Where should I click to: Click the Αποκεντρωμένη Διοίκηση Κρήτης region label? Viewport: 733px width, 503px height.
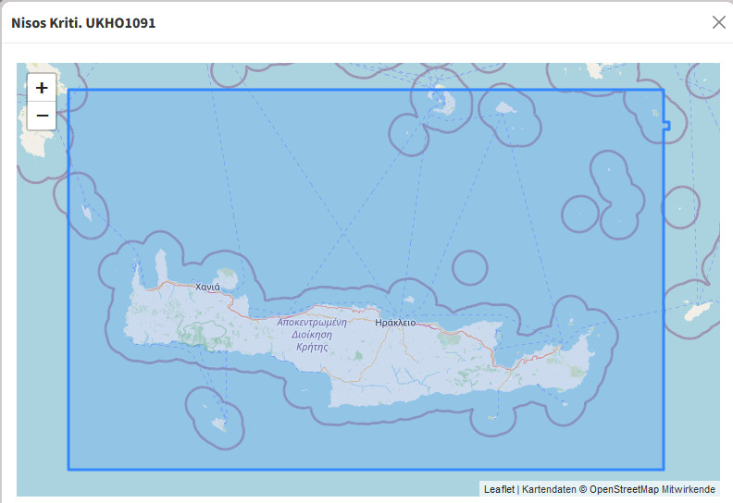[311, 335]
